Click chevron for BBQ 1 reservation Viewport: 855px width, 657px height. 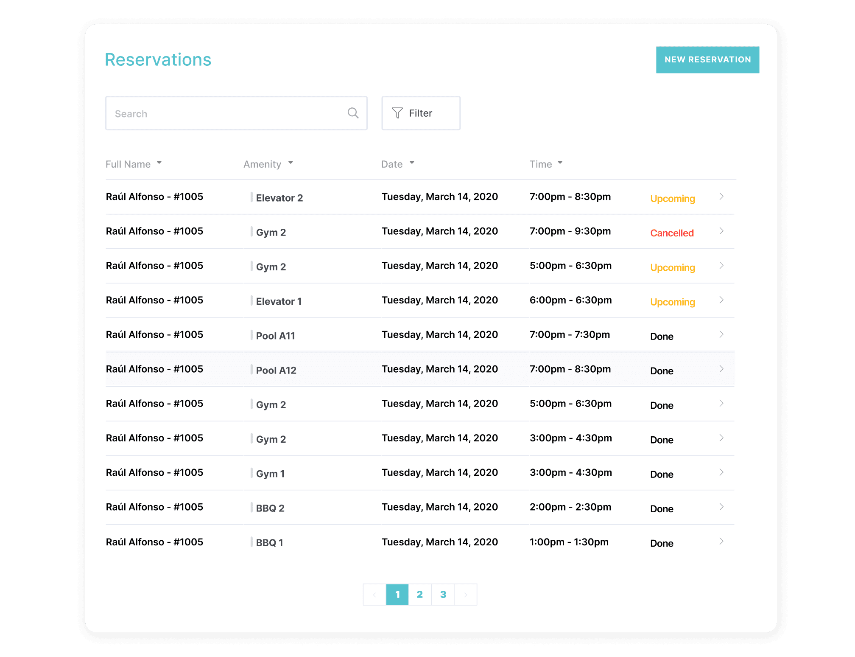tap(721, 541)
